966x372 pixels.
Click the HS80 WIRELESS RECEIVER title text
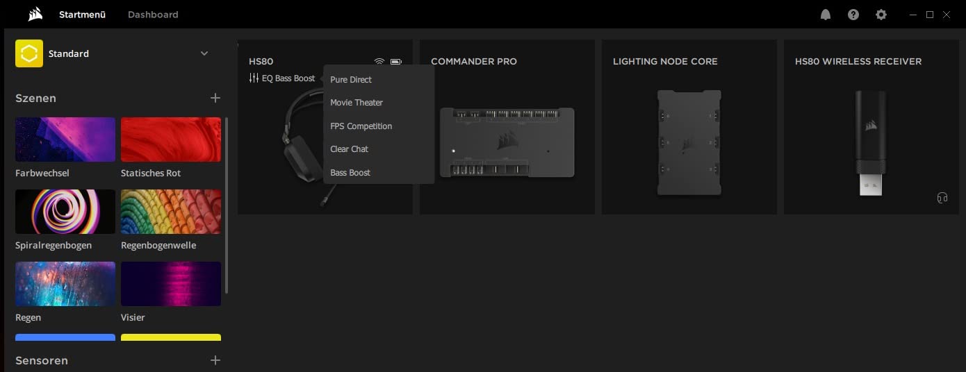(x=858, y=62)
